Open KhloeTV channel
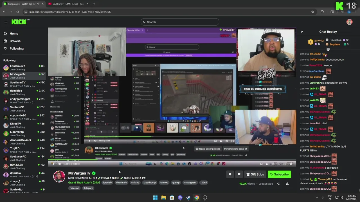This screenshot has width=360, height=202. pyautogui.click(x=24, y=125)
